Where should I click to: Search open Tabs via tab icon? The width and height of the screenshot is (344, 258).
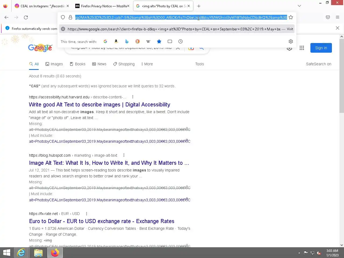pos(170,41)
